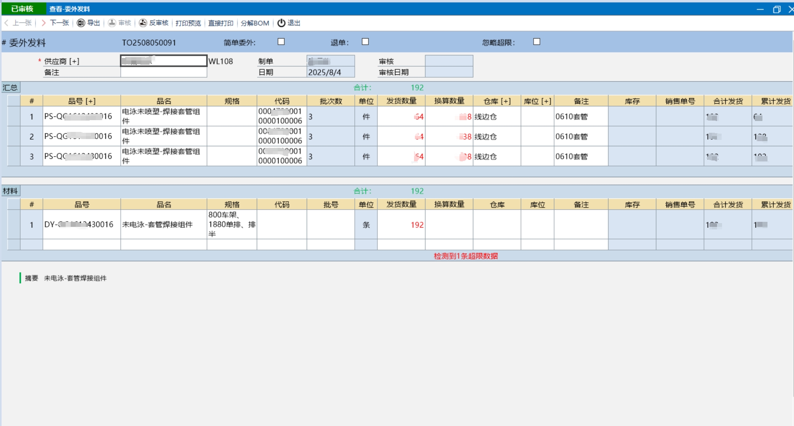794x426 pixels.
Task: Expand the 供应商 [+] lookup label
Action: point(61,61)
